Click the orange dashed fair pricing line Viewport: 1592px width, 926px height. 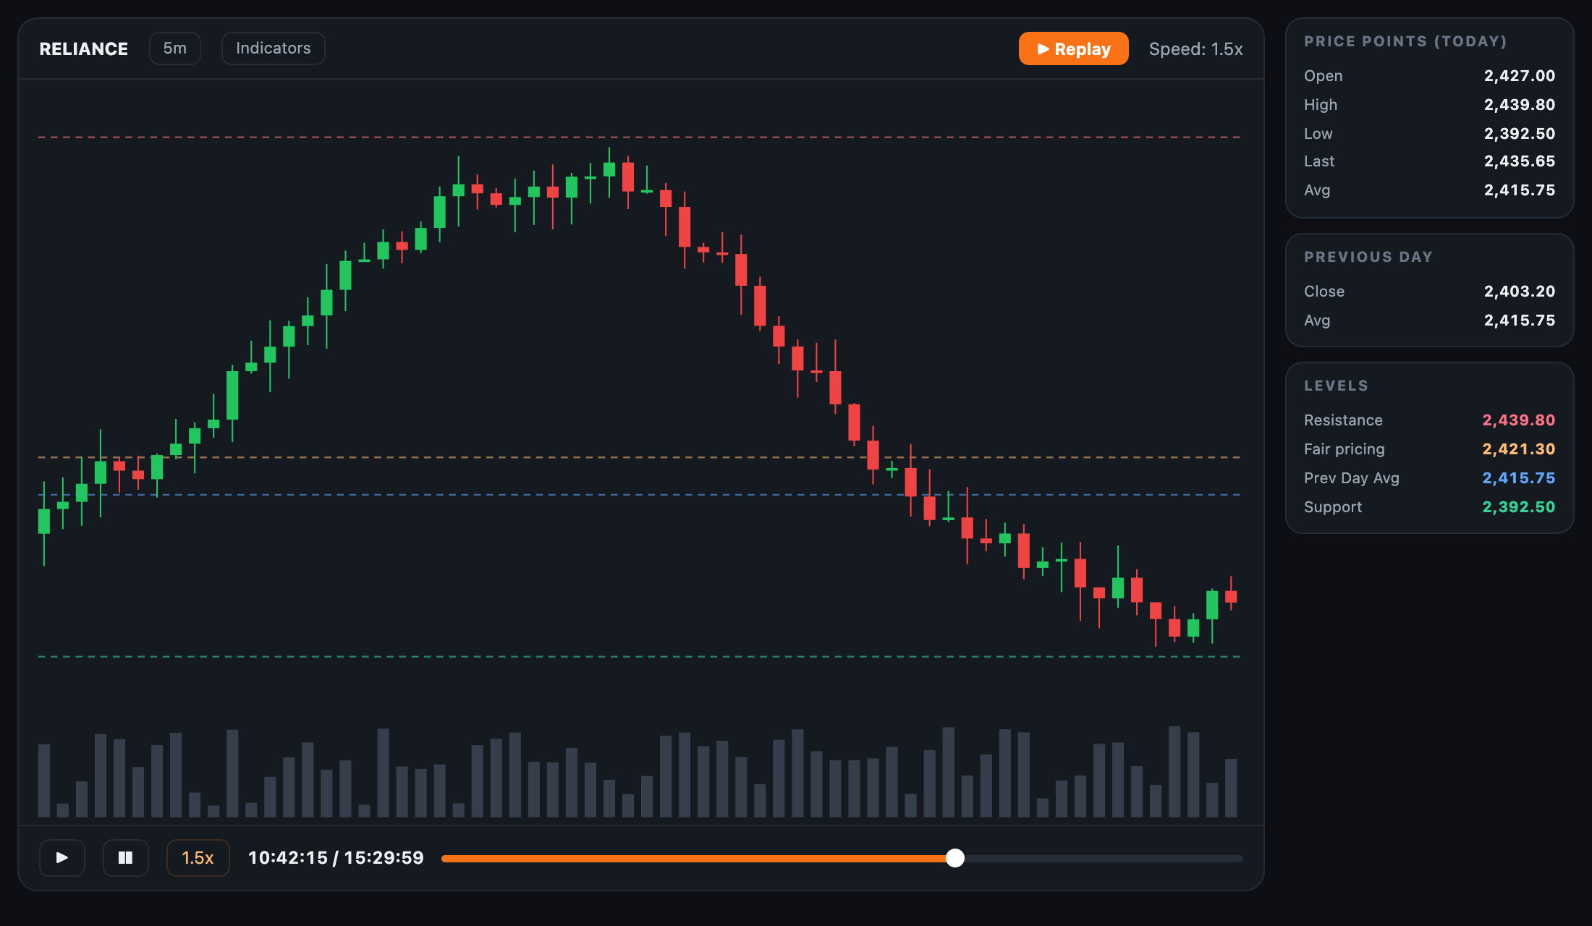pos(639,457)
